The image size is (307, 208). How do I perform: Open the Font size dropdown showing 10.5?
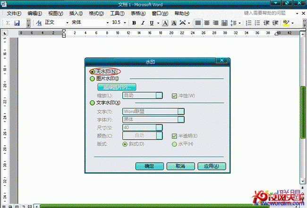click(125, 23)
